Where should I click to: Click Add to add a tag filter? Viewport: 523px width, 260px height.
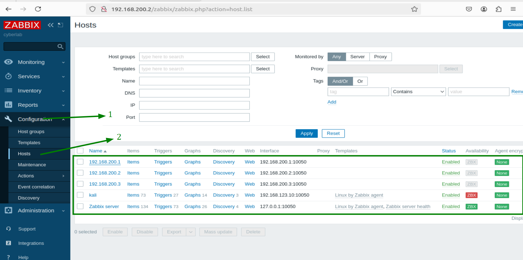pos(332,102)
